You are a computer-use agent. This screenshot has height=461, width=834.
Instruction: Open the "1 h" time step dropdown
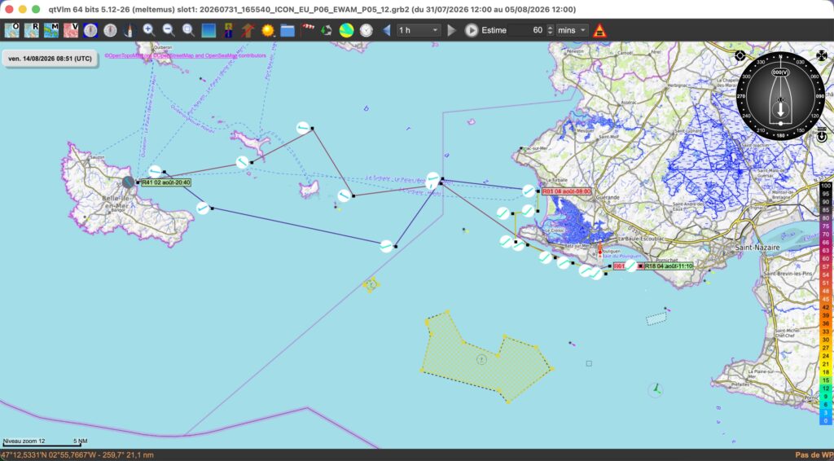(419, 30)
